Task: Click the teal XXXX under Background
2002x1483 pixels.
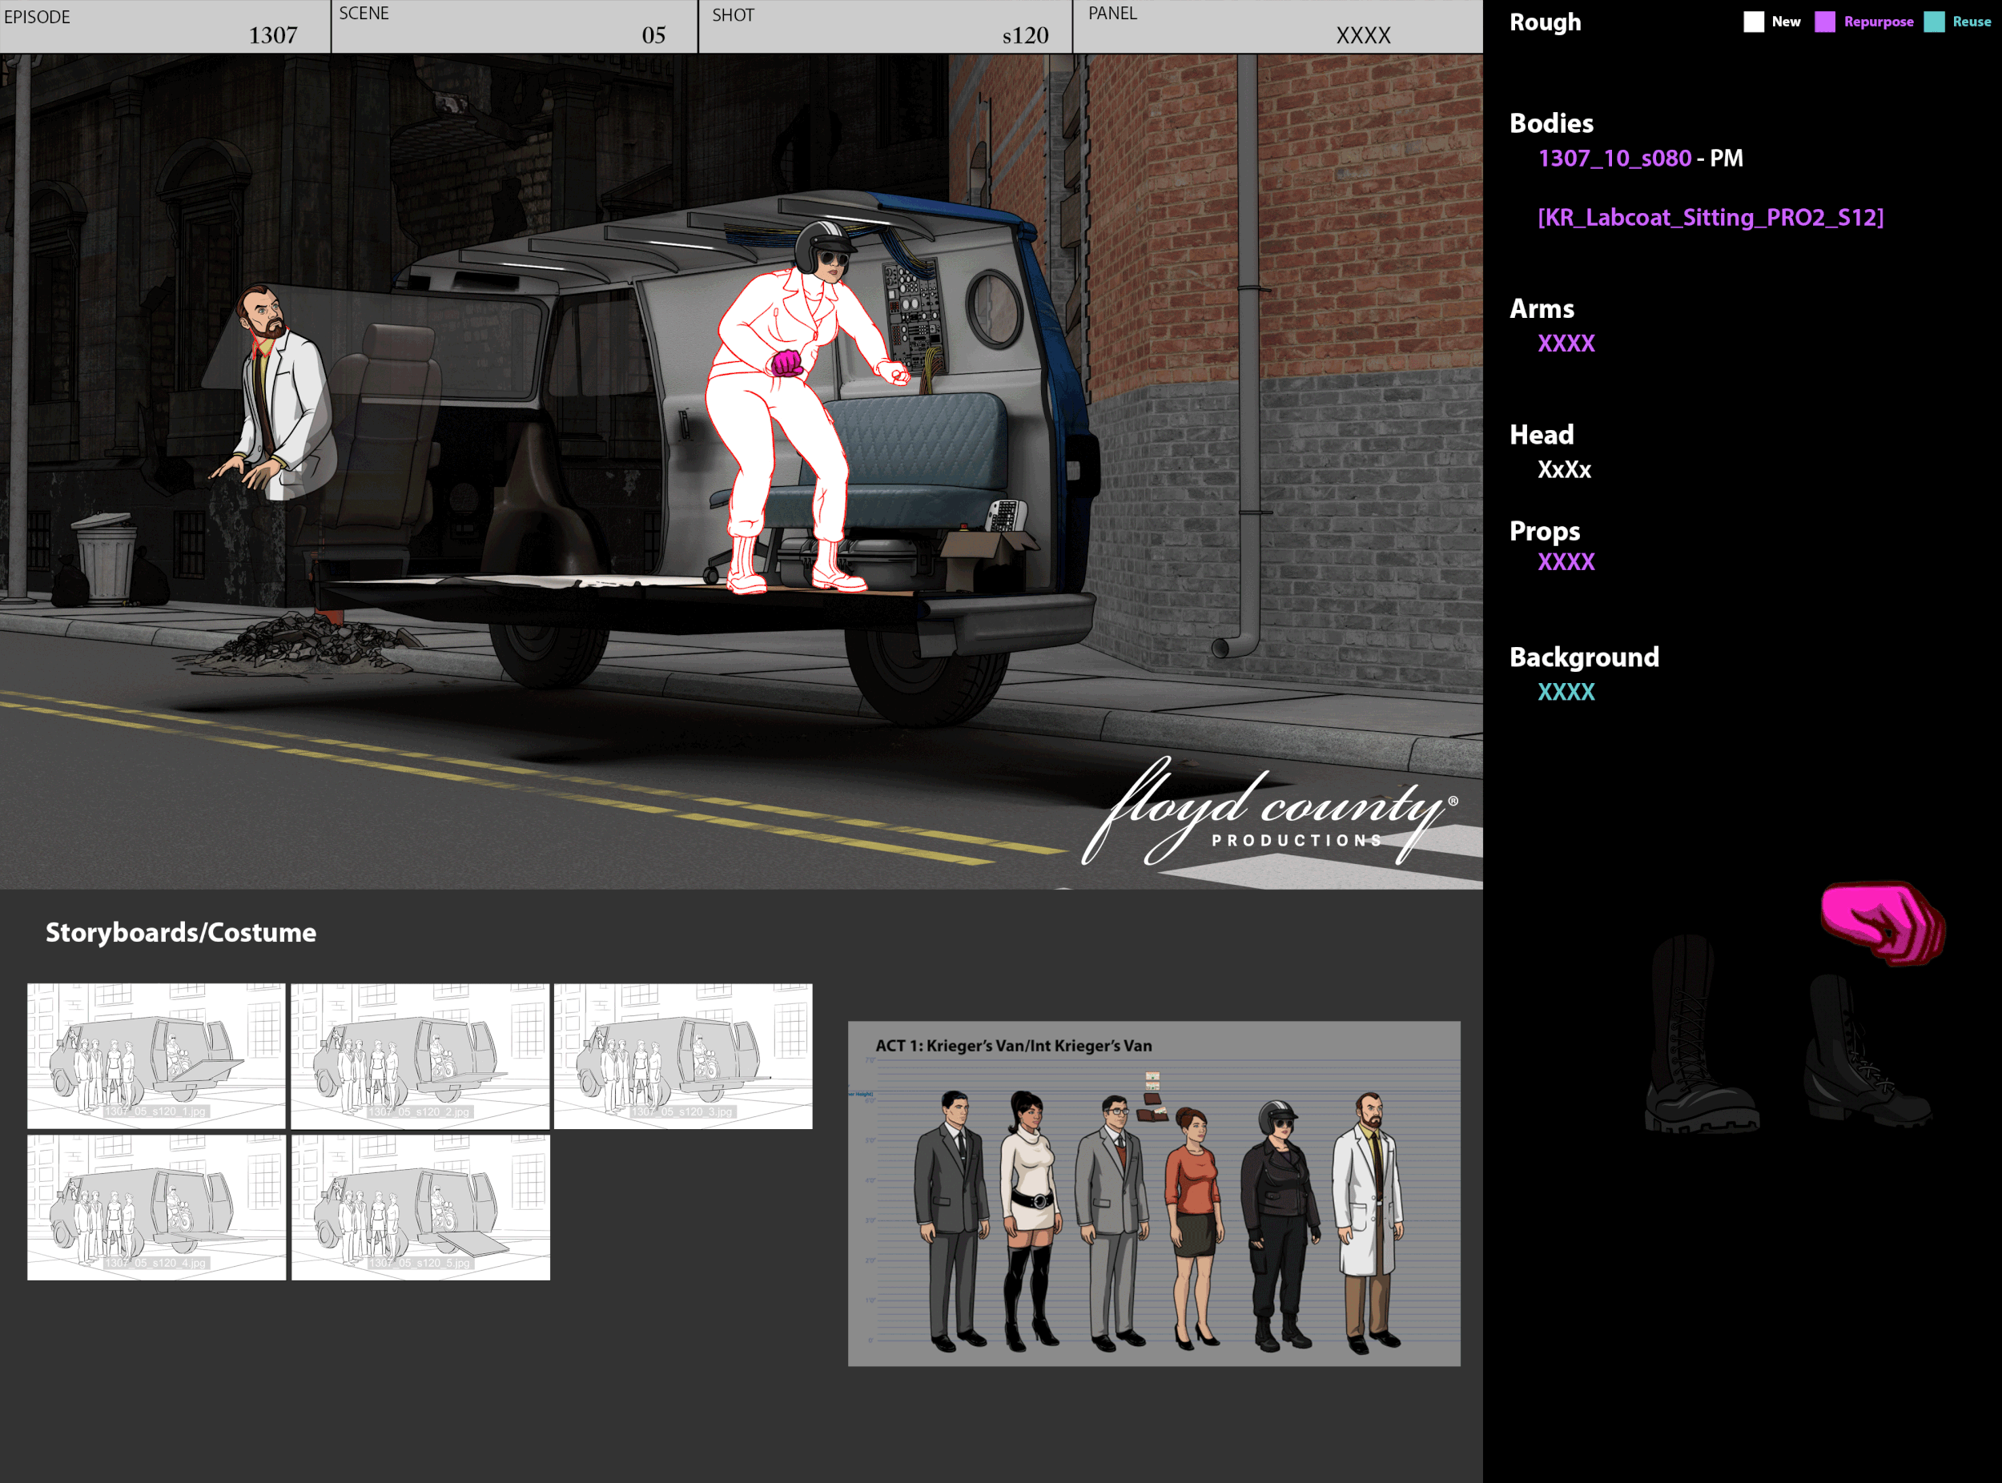Action: coord(1566,692)
